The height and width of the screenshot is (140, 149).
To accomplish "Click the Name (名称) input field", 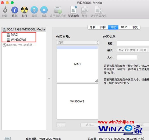I will (x=133, y=43).
